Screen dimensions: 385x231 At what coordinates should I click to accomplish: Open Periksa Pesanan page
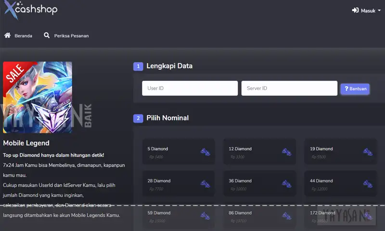(71, 36)
